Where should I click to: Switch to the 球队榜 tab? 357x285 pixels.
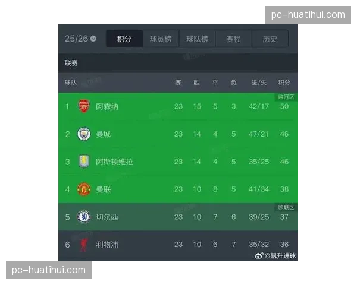point(197,39)
